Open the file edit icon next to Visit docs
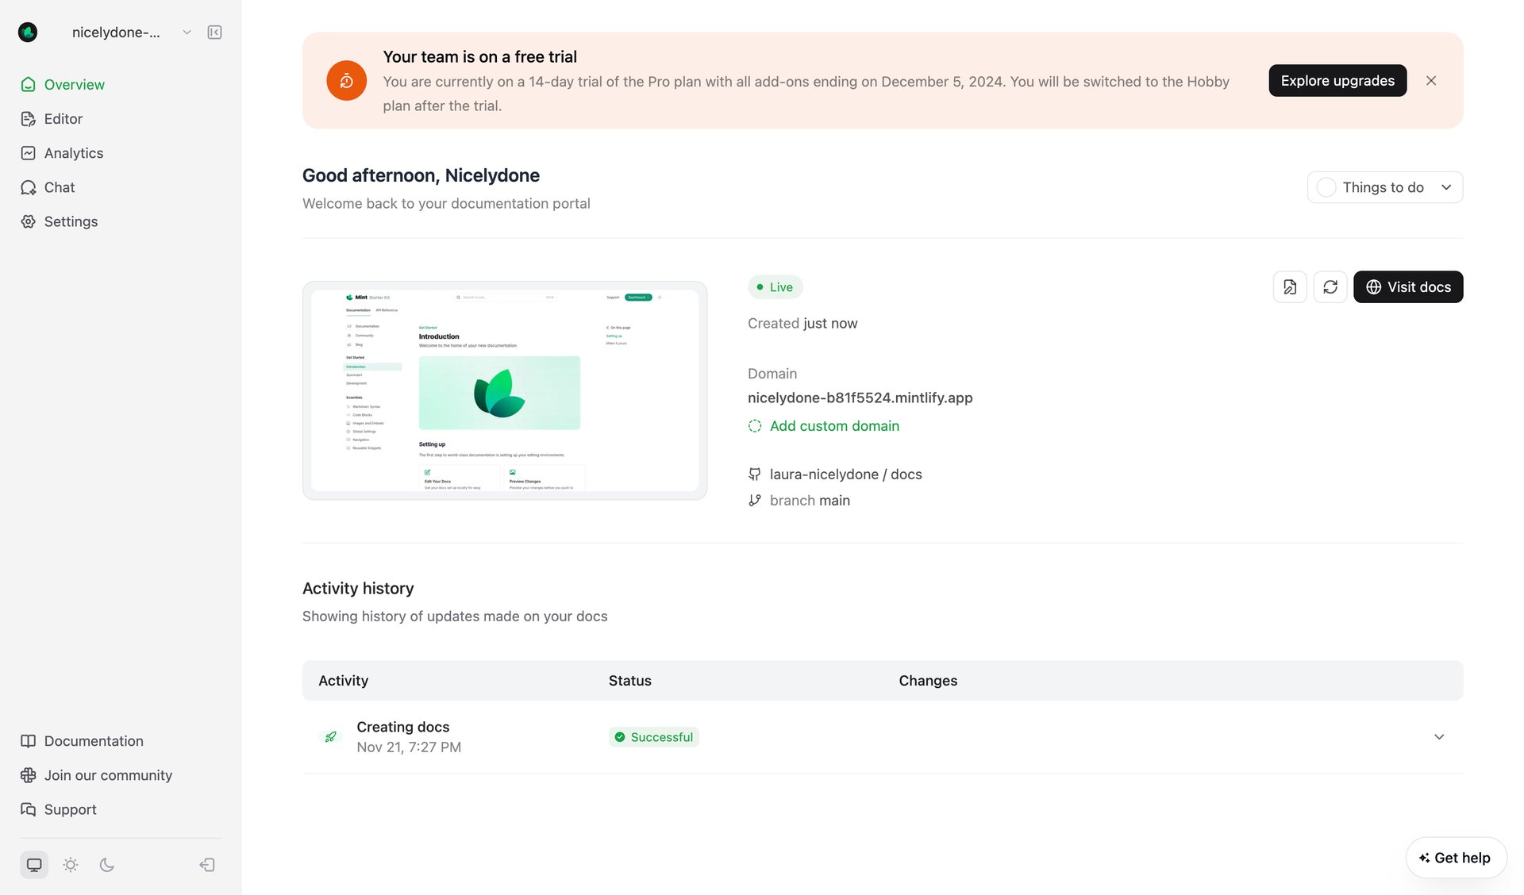Screen dimensions: 1524x895 (1289, 286)
